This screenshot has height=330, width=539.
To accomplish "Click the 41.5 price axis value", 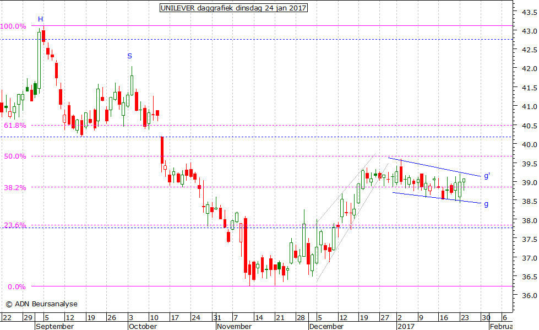I will 530,88.
